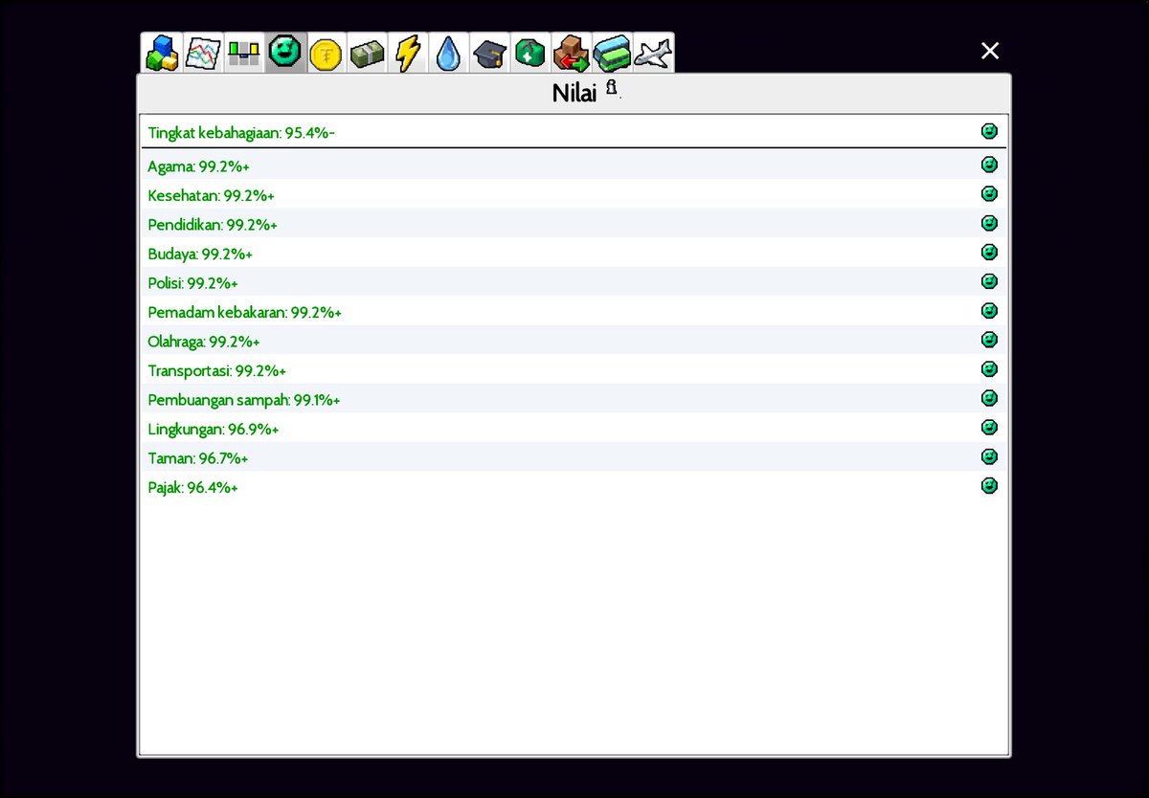The height and width of the screenshot is (798, 1149).
Task: Click the info icon beside Nilai title
Action: (x=613, y=90)
